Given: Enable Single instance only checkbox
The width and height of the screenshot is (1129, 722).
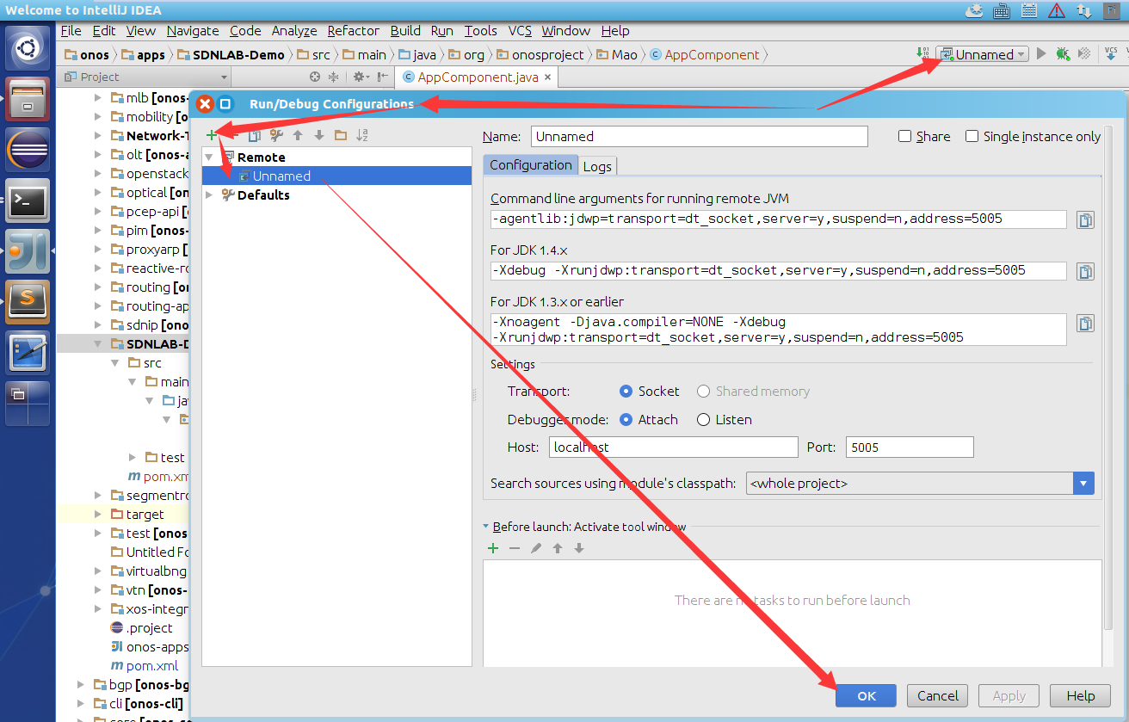Looking at the screenshot, I should click(x=972, y=136).
